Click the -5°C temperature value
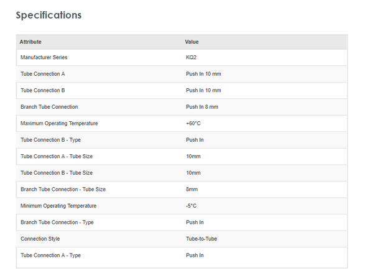Screen dimensions: 373x276 192,206
